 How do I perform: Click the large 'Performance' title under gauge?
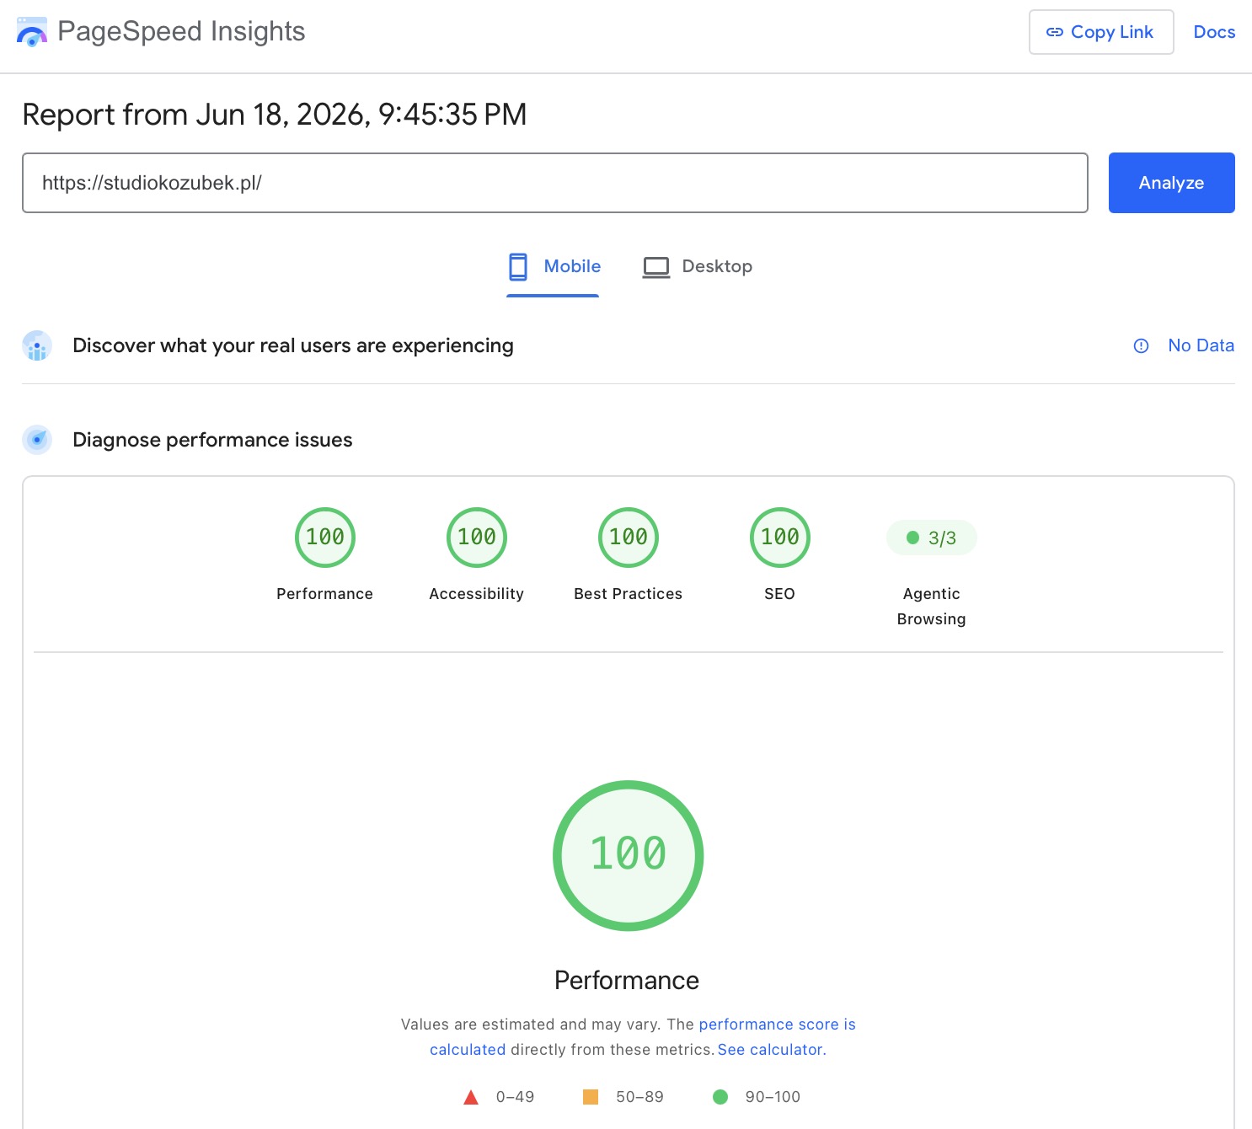tap(627, 981)
